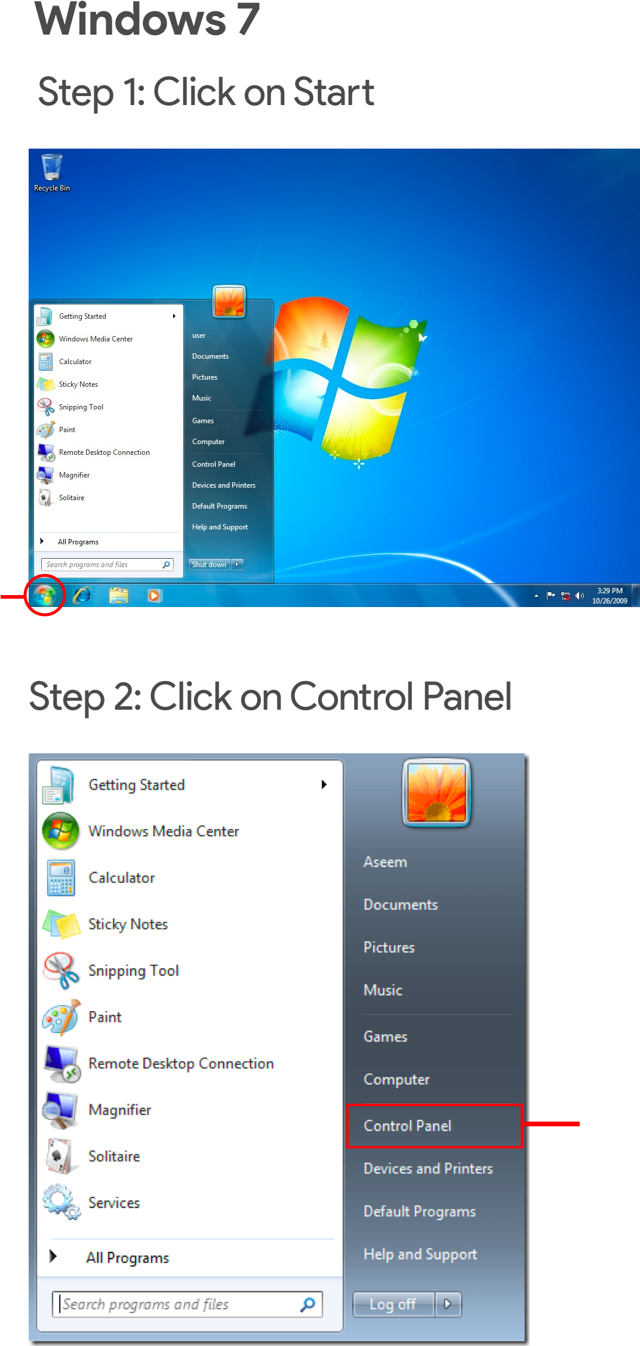
Task: Click search magnifier icon in Step 1 search box
Action: (167, 565)
